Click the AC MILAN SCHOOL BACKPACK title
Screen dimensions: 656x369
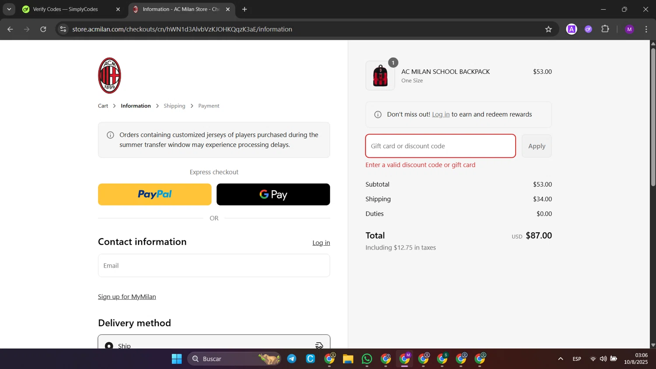click(446, 72)
